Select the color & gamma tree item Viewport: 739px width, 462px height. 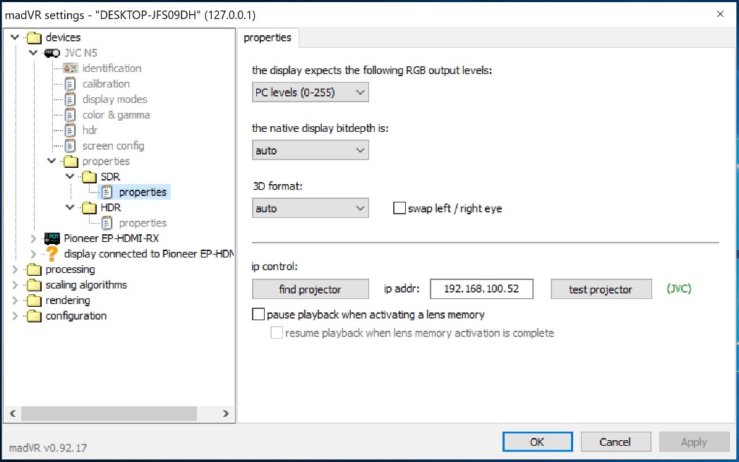[x=116, y=115]
